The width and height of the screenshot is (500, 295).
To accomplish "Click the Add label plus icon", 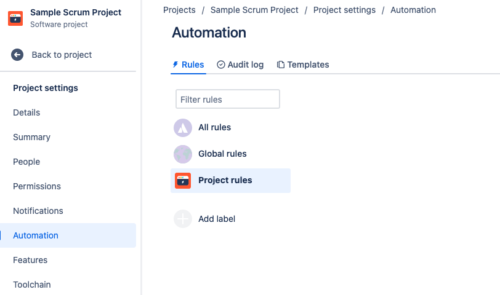I will [x=183, y=219].
